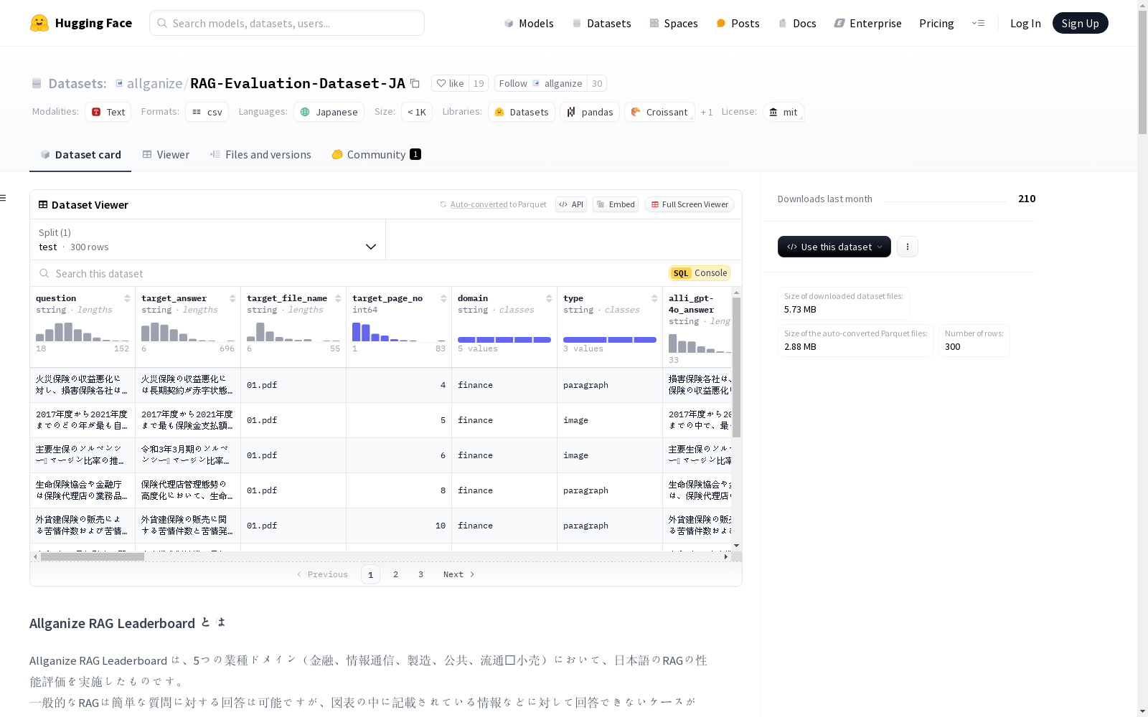Open the three-dot more options button

click(x=908, y=247)
